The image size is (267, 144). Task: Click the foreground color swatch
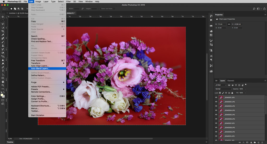coord(2,95)
